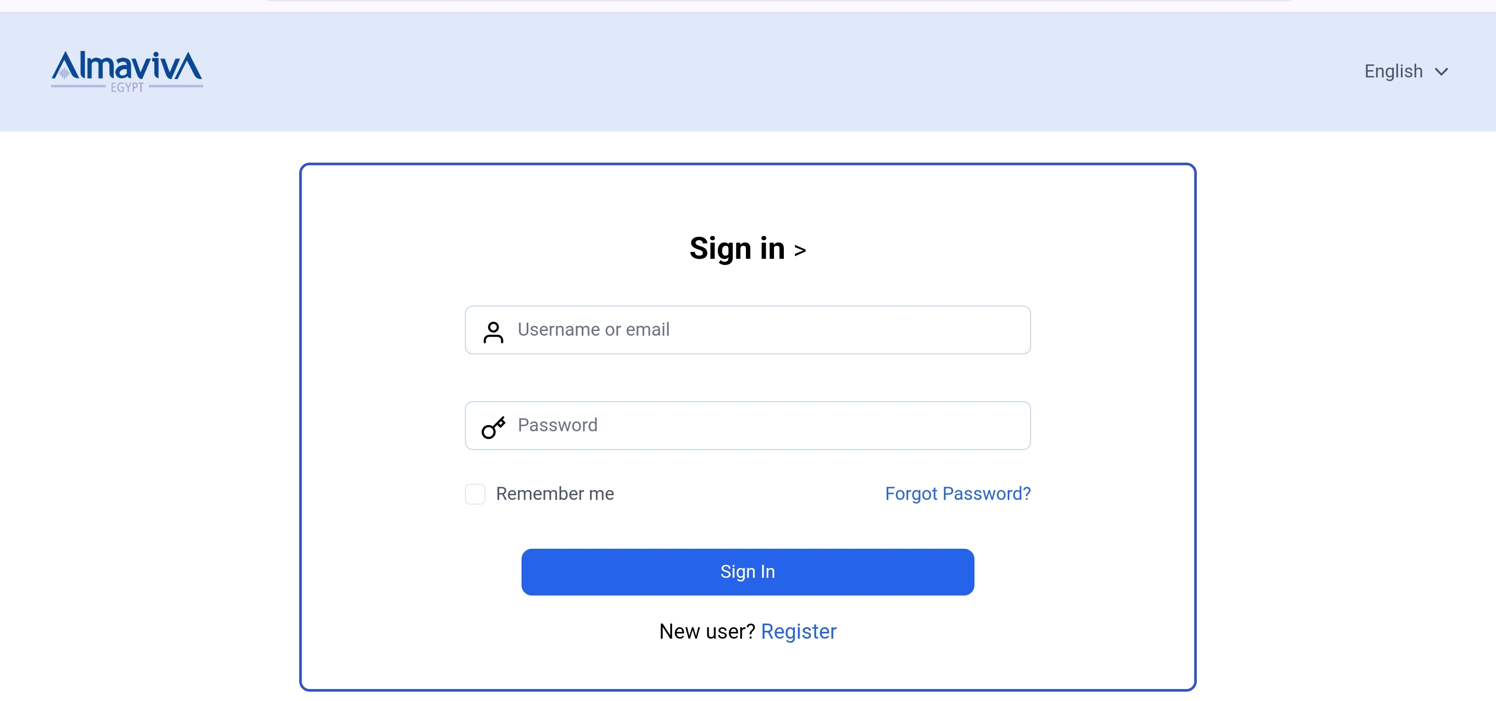The image size is (1496, 701).
Task: Click the Username or email placeholder text
Action: tap(594, 330)
